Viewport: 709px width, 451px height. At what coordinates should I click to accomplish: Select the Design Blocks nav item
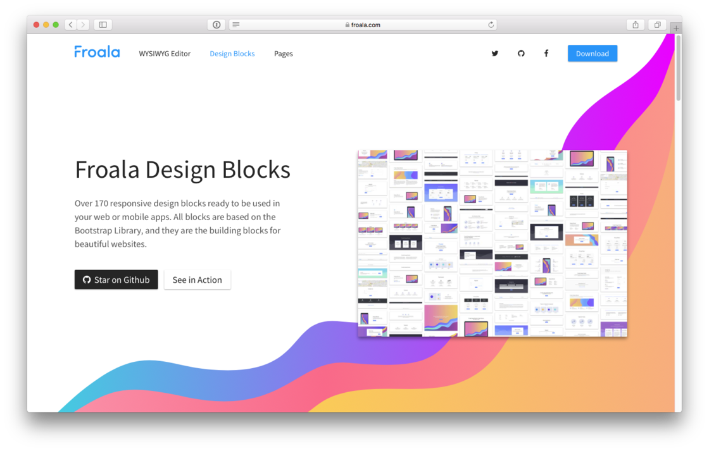(x=232, y=54)
